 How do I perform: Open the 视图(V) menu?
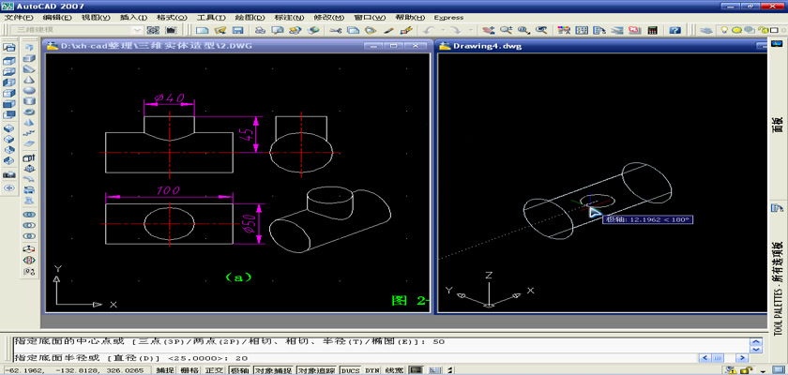tap(96, 17)
